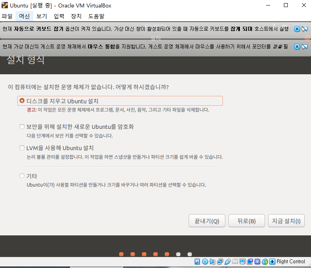The width and height of the screenshot is (311, 268).
Task: Click the '이 컴퓨터에는 설치한 운영 체제가 없습니다' question
Action: [x=88, y=87]
